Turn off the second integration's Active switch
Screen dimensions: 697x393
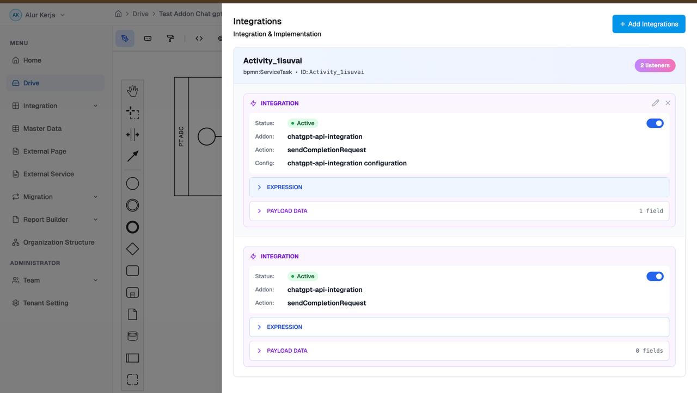coord(655,276)
